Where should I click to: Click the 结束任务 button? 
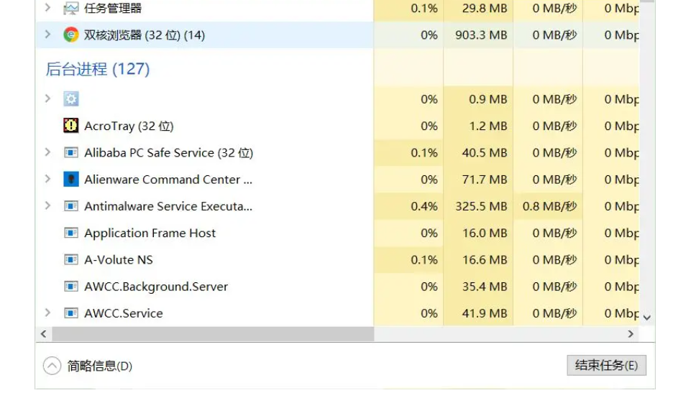(x=606, y=365)
